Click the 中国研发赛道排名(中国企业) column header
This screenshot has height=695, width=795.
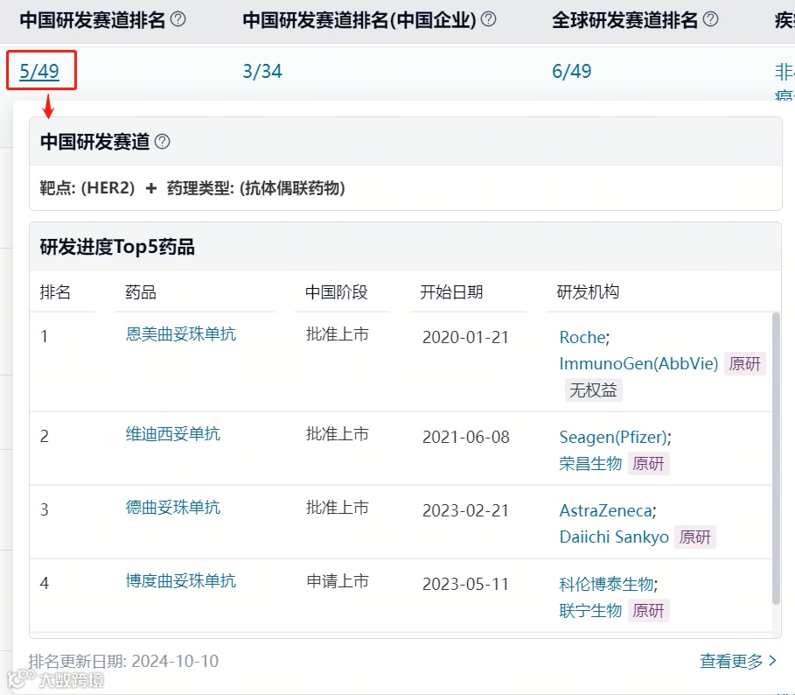point(359,20)
